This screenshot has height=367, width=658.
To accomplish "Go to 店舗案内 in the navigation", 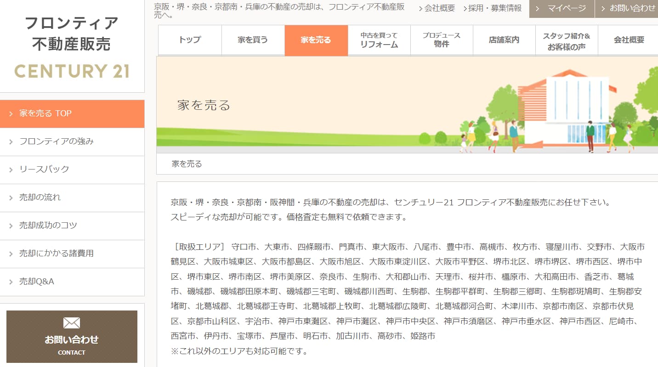I will (x=504, y=40).
